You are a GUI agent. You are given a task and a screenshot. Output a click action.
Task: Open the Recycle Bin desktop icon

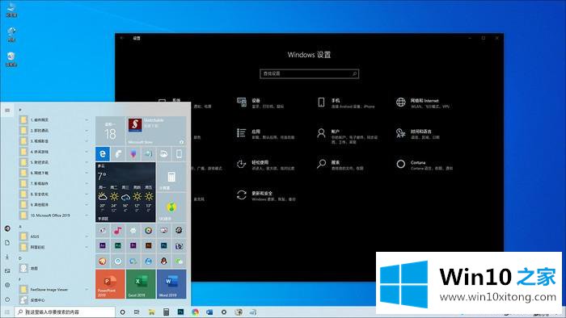click(x=11, y=60)
